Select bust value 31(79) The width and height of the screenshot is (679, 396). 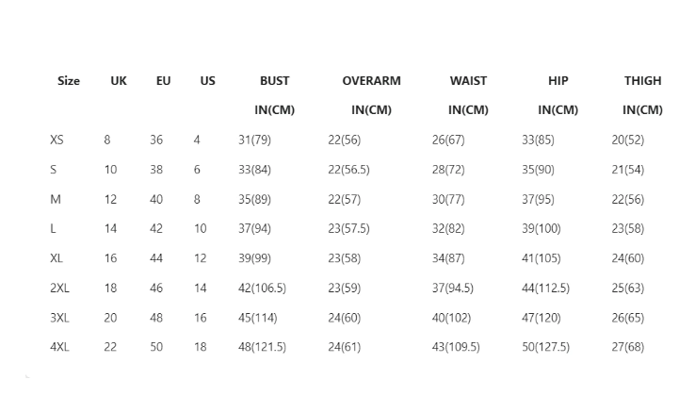pyautogui.click(x=254, y=140)
